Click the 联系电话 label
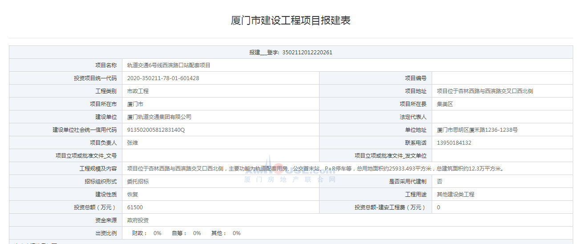This screenshot has width=579, height=244. [416, 143]
